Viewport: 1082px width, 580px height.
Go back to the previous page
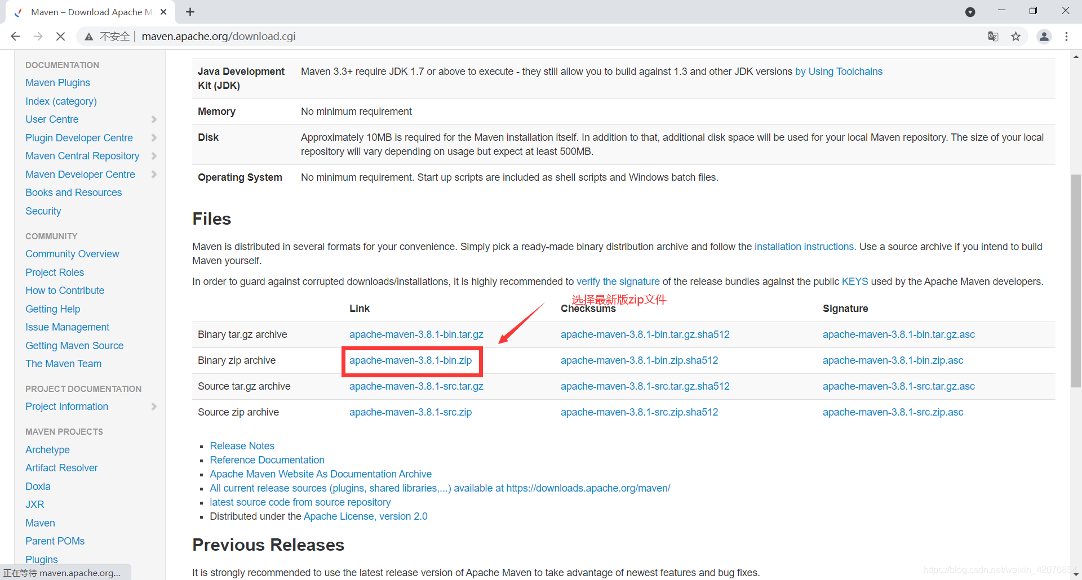coord(15,37)
